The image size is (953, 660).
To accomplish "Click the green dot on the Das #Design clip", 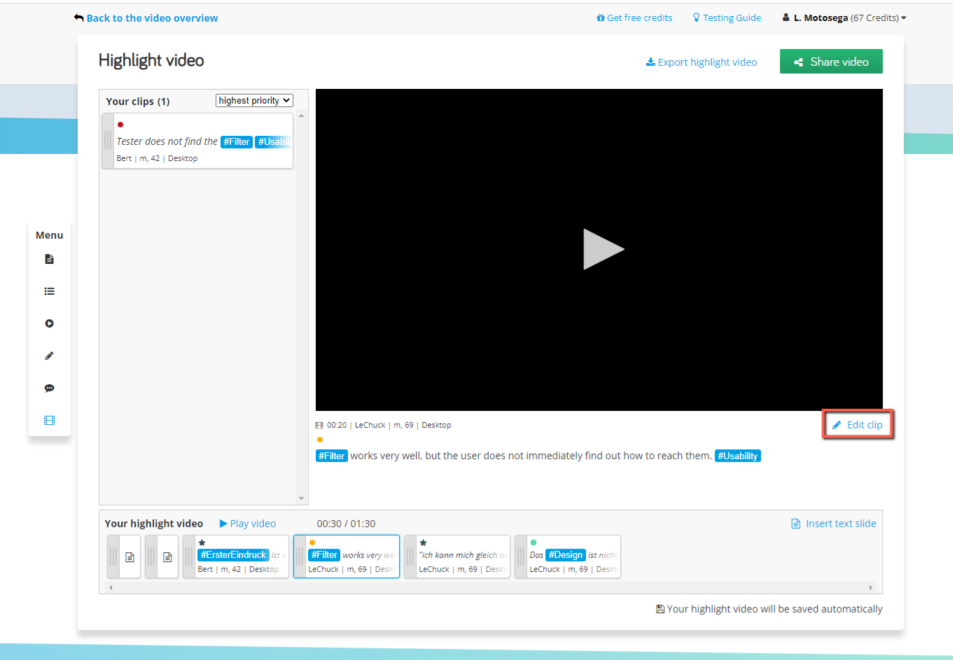I will coord(534,542).
